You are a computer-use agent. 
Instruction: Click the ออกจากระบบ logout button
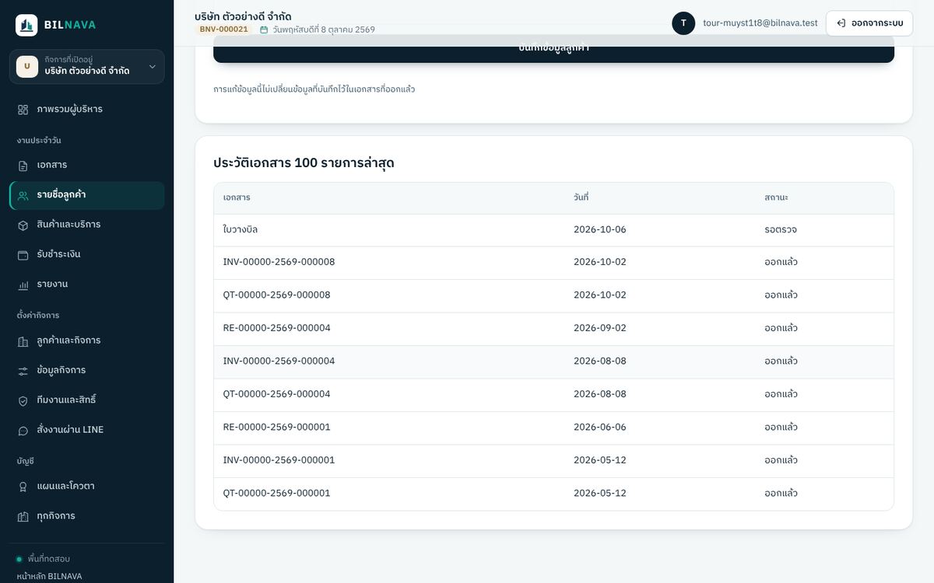(869, 23)
